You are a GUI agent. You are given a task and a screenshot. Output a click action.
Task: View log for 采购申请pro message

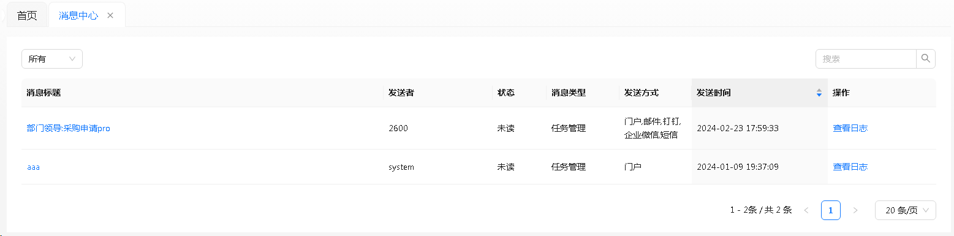[850, 128]
